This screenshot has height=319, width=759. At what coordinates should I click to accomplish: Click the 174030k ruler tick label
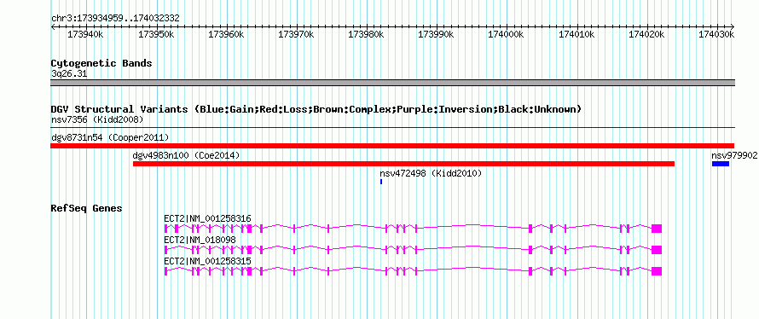[716, 34]
